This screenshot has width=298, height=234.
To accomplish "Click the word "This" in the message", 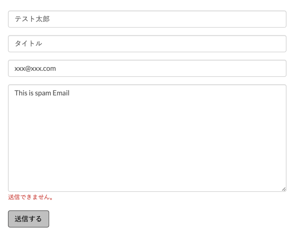I will point(21,93).
